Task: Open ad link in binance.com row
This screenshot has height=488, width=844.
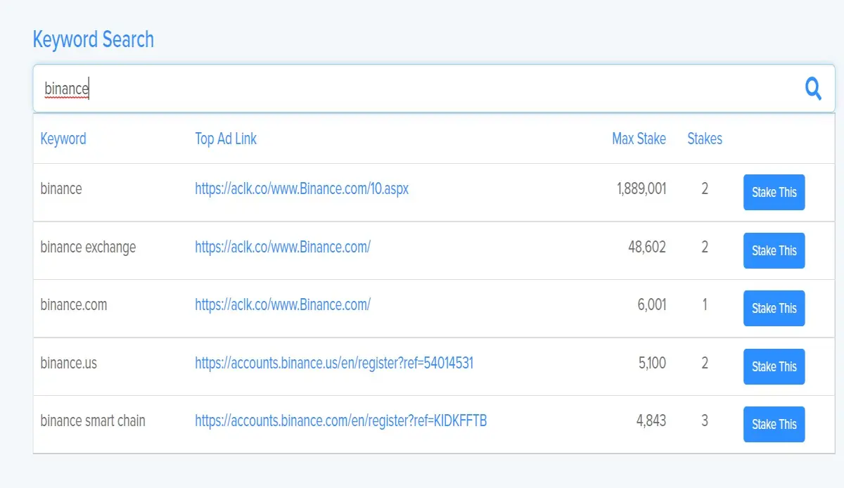Action: (x=283, y=304)
